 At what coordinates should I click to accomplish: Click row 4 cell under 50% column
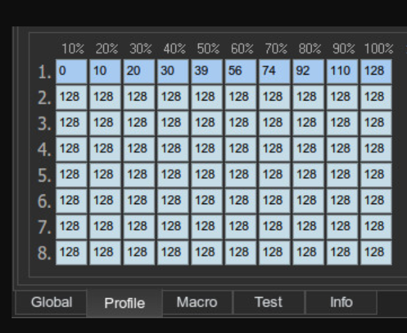pyautogui.click(x=206, y=149)
